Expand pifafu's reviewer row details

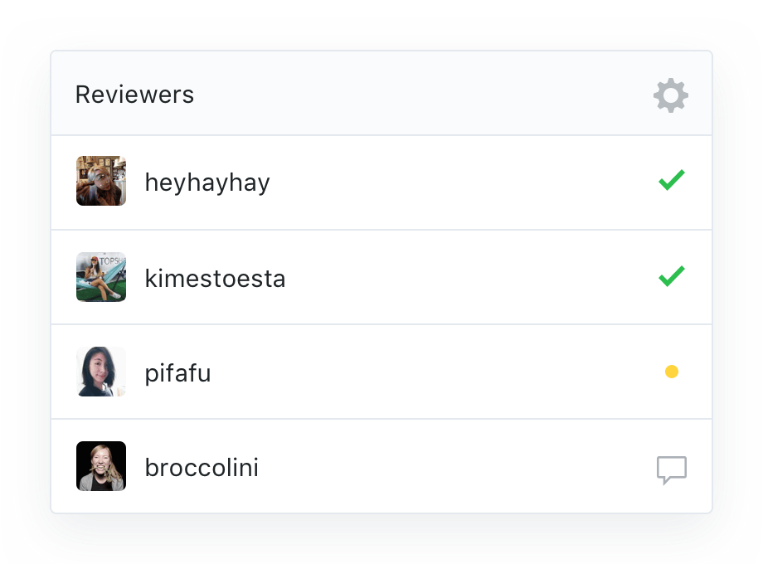click(381, 372)
